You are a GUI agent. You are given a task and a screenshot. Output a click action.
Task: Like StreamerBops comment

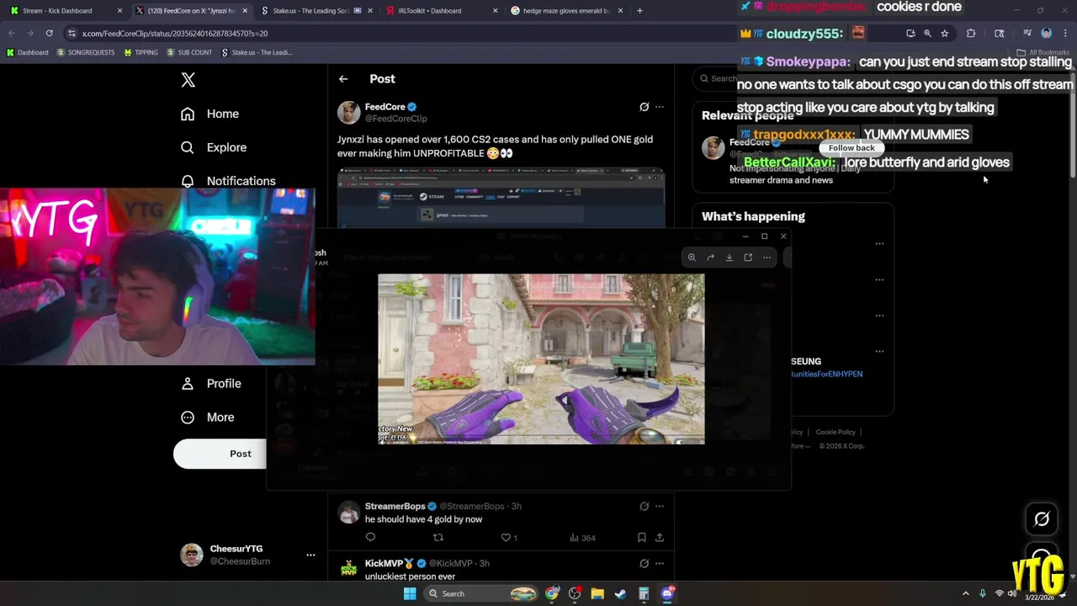click(509, 537)
